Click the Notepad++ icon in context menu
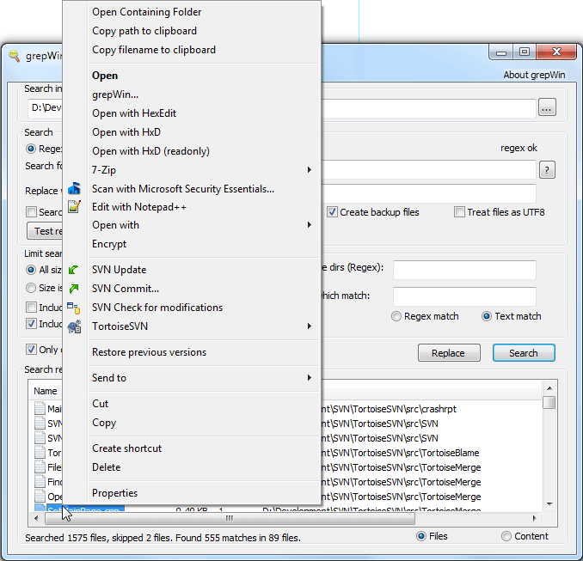 click(x=74, y=206)
